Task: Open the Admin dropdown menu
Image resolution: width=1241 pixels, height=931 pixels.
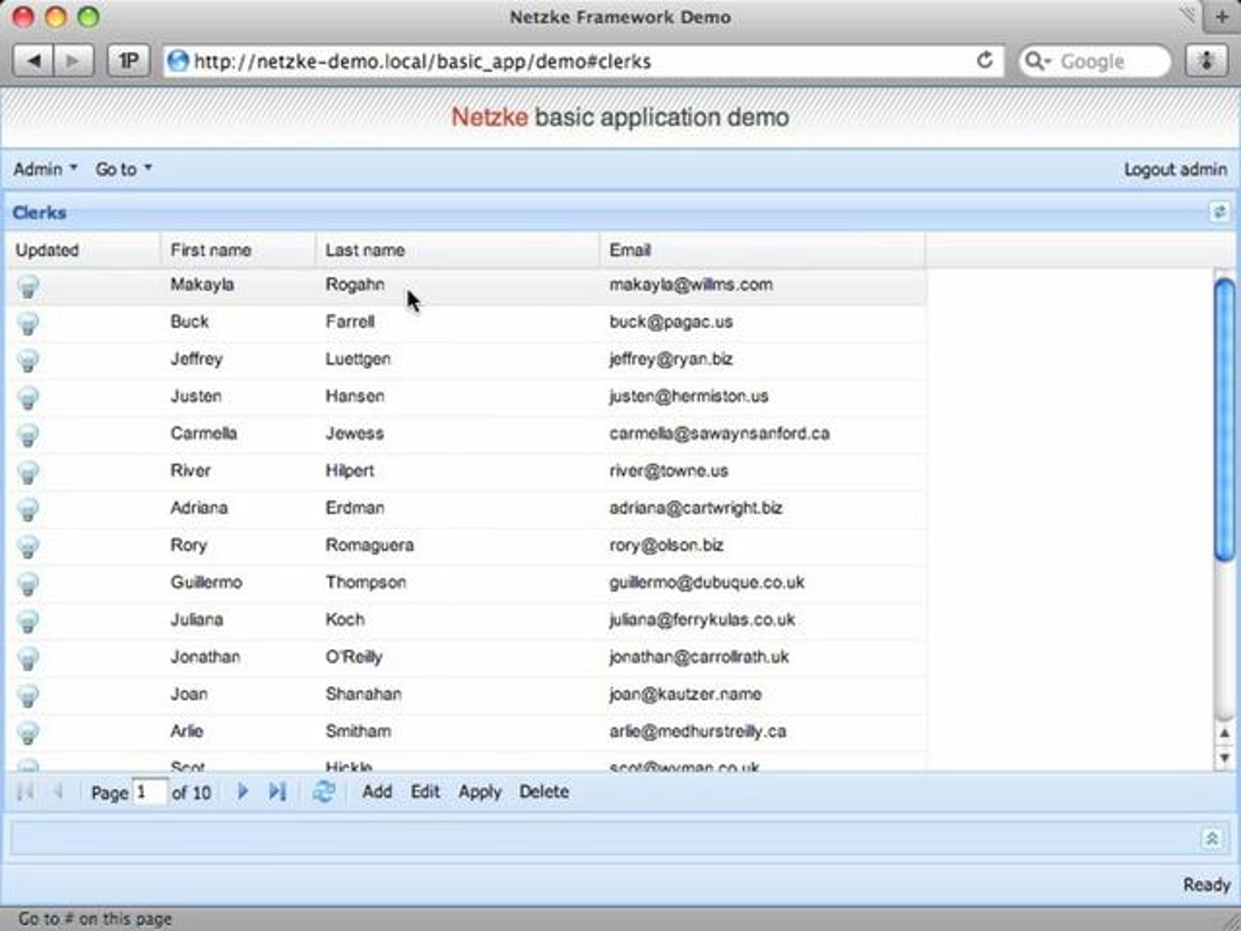Action: coord(46,169)
